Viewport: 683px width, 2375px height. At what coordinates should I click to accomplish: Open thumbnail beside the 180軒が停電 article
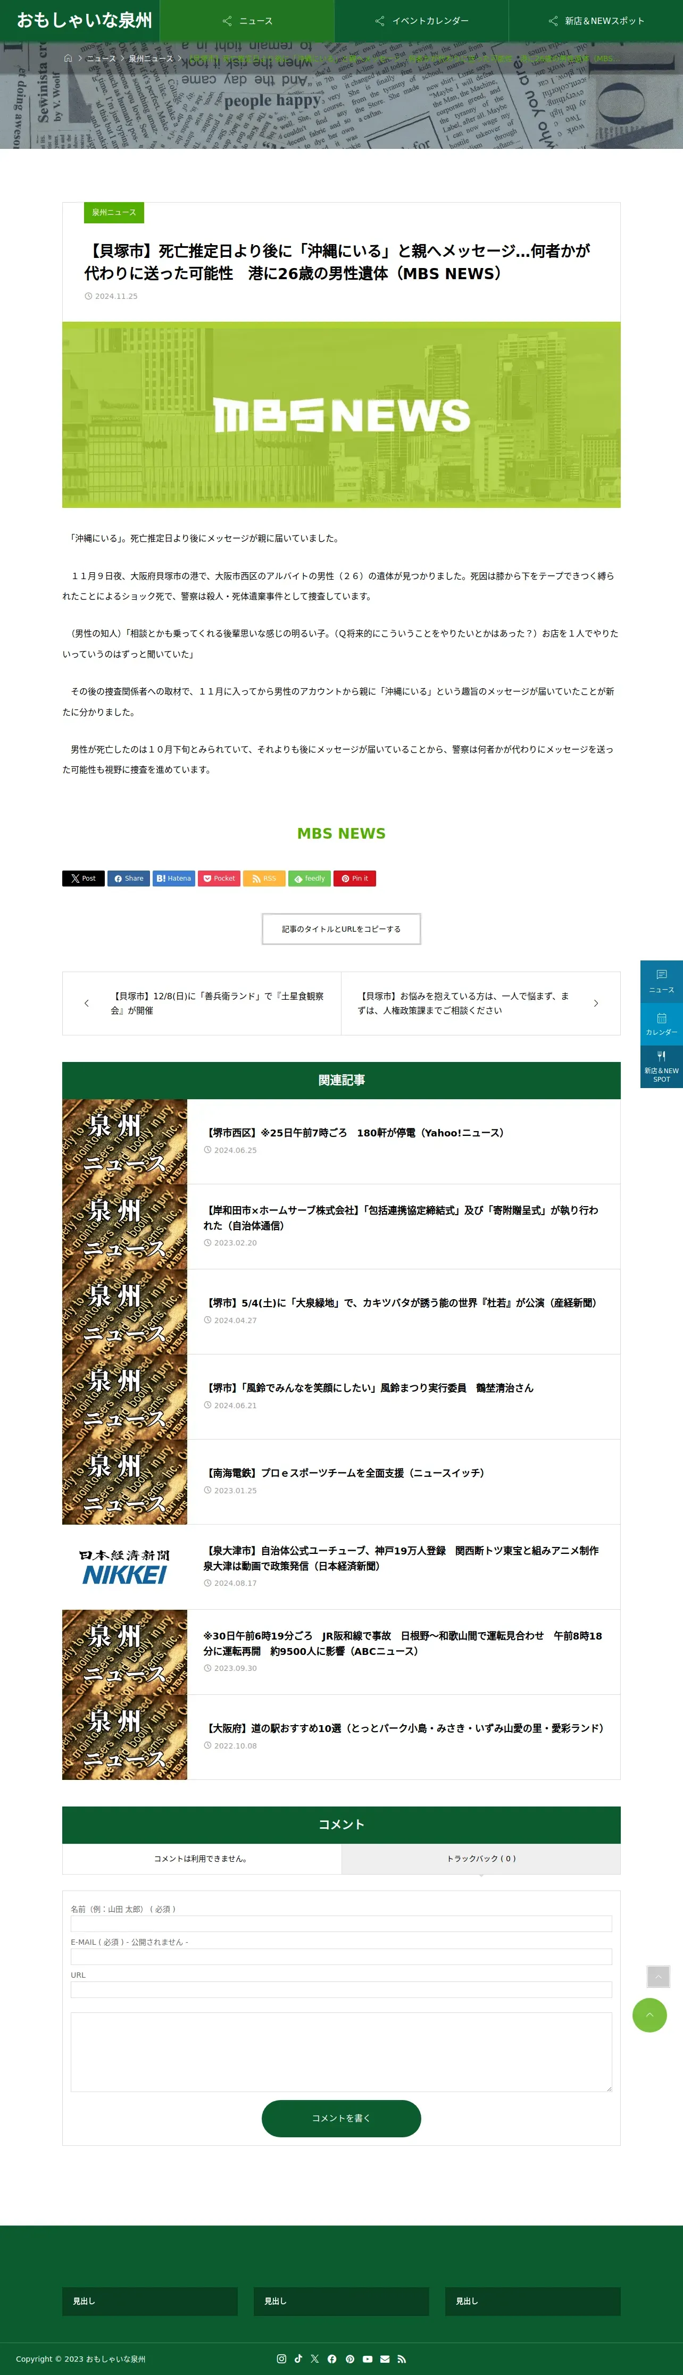pyautogui.click(x=124, y=1141)
